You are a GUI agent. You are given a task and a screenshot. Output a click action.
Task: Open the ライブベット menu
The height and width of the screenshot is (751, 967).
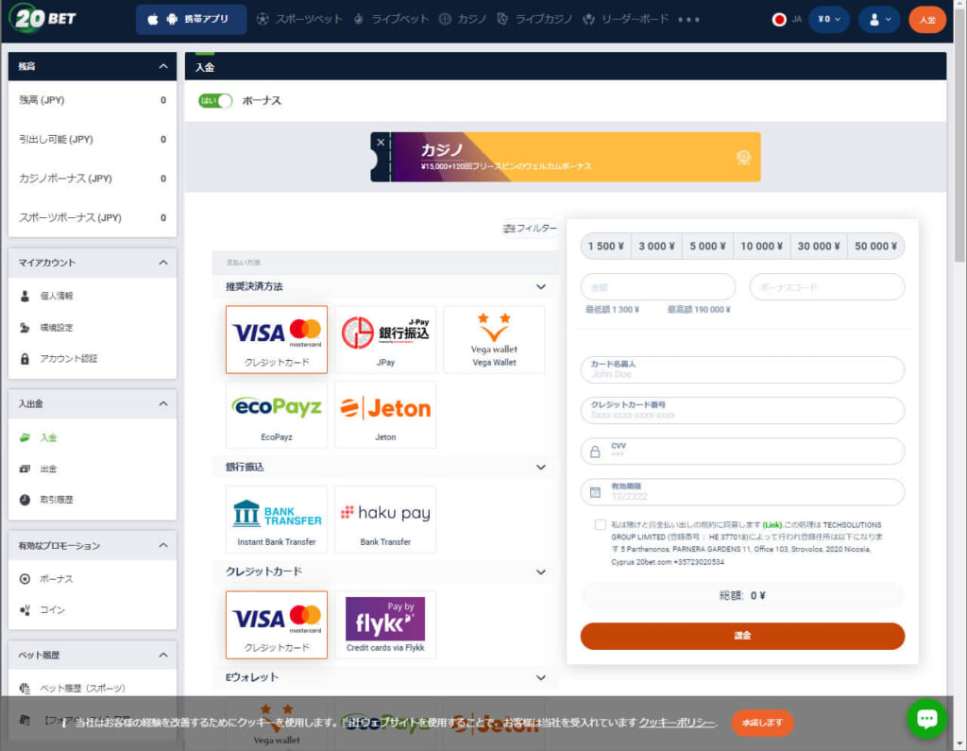coord(391,19)
